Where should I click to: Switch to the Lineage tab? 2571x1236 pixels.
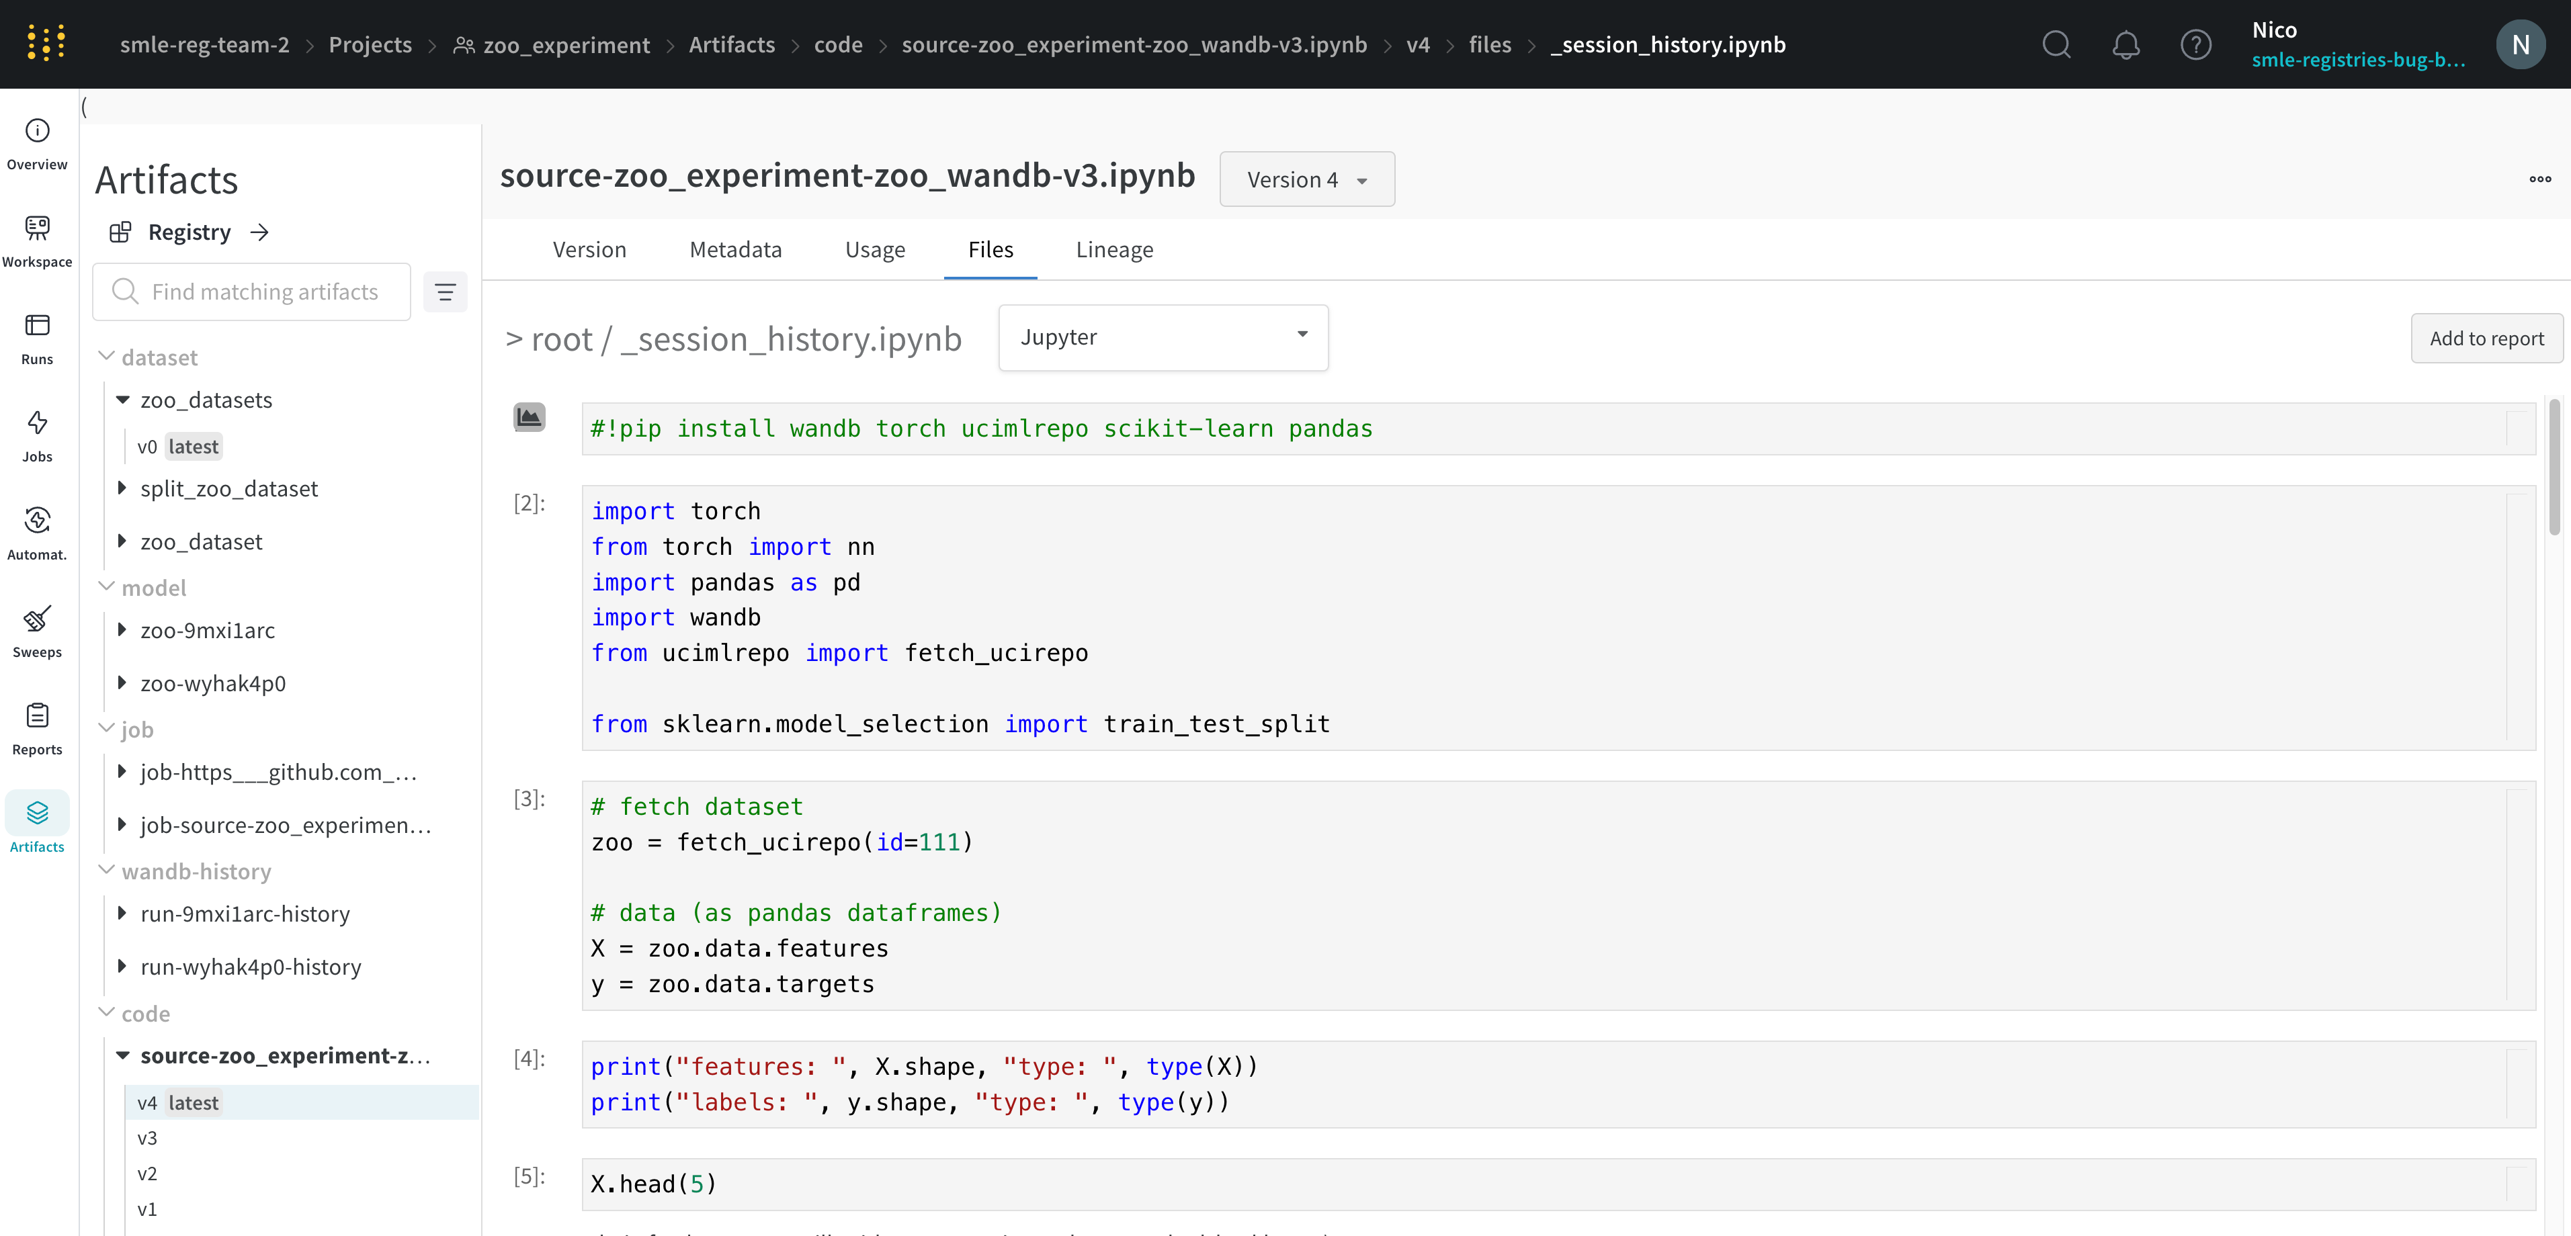[x=1114, y=249]
